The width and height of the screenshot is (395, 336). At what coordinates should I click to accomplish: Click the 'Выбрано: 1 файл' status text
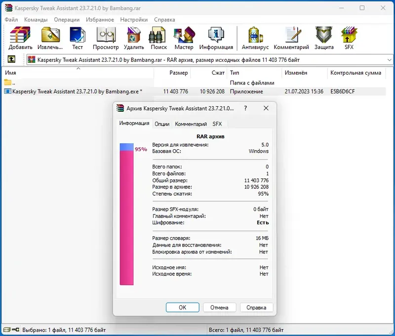tap(64, 330)
